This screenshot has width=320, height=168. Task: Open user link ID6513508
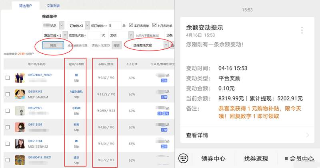pos(35,125)
